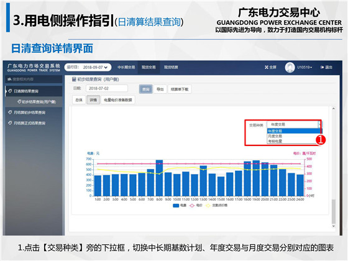Switch to the 总体 tab
Viewport: 348px width, 261px height.
tap(79, 100)
